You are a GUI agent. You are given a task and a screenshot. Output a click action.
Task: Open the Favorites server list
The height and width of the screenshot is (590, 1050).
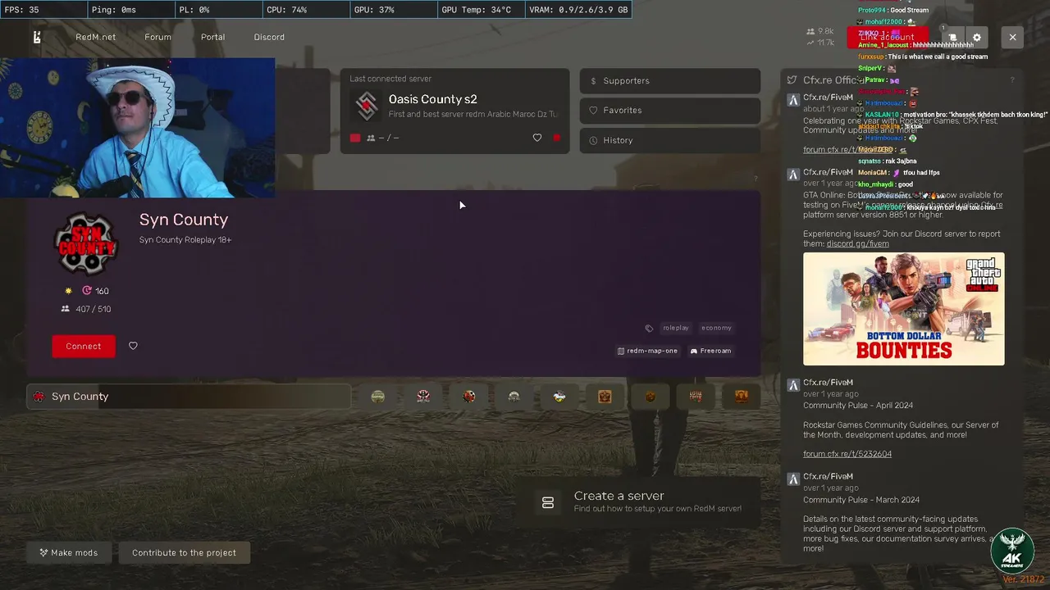click(669, 110)
